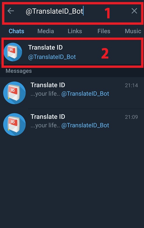Tap the 21:09 timestamp
Viewport: 144px width, 228px height.
pyautogui.click(x=132, y=117)
